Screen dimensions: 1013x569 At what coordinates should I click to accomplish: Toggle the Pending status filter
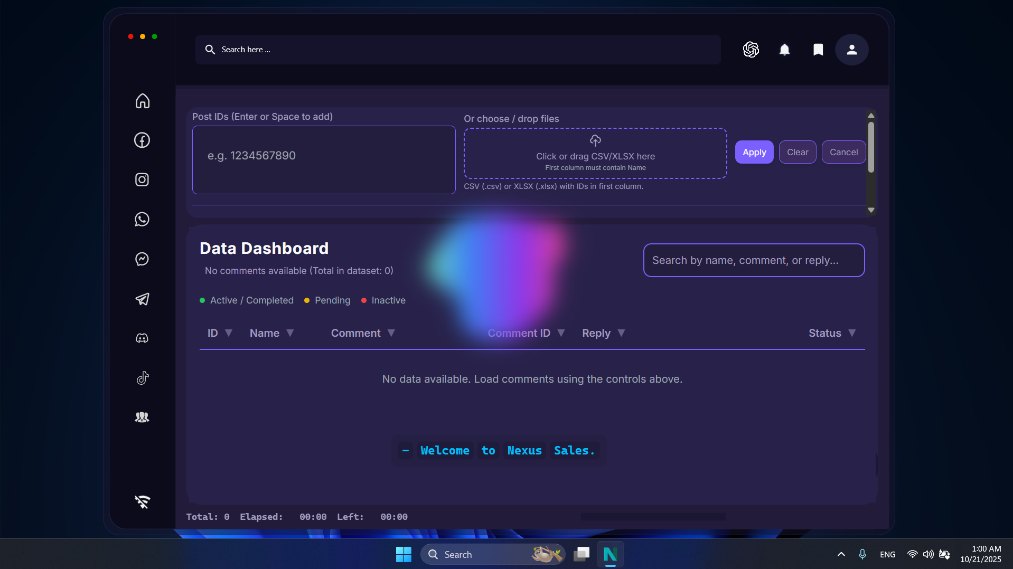[x=327, y=300]
